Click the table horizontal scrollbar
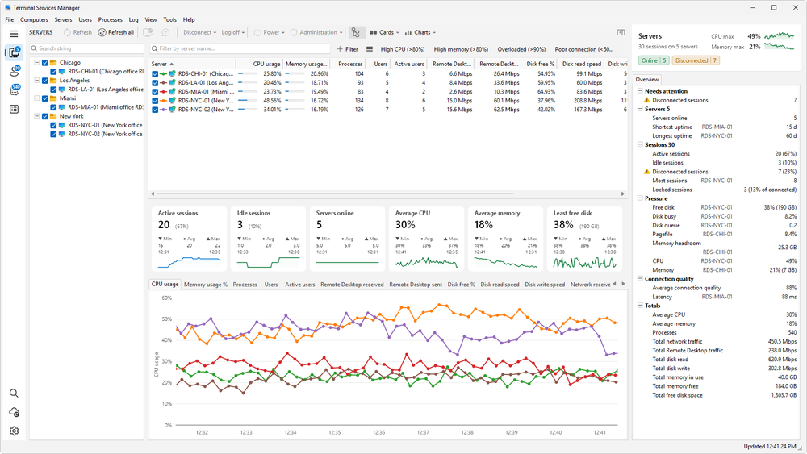The height and width of the screenshot is (454, 807). tap(335, 194)
